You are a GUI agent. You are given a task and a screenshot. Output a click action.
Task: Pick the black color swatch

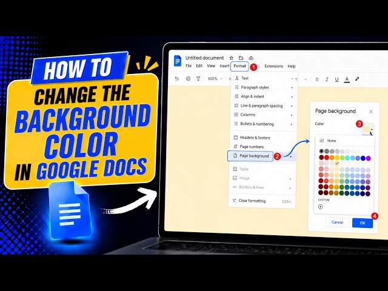321,151
